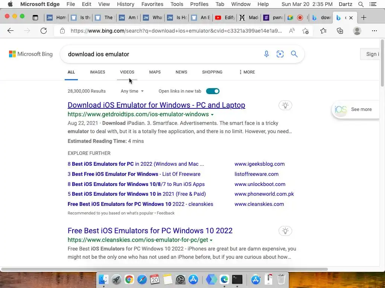Open the Tools menu
Viewport: 385px width, 288px height.
coord(177,4)
